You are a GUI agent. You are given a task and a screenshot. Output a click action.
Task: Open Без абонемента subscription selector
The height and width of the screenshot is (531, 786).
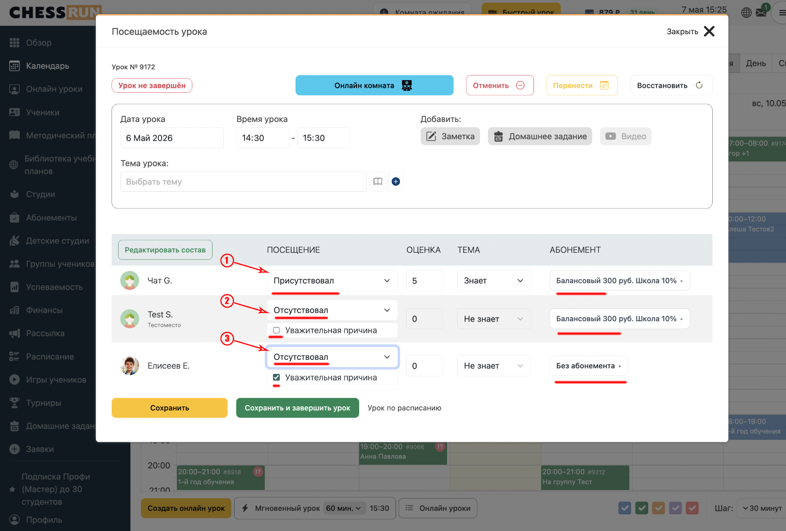point(589,366)
